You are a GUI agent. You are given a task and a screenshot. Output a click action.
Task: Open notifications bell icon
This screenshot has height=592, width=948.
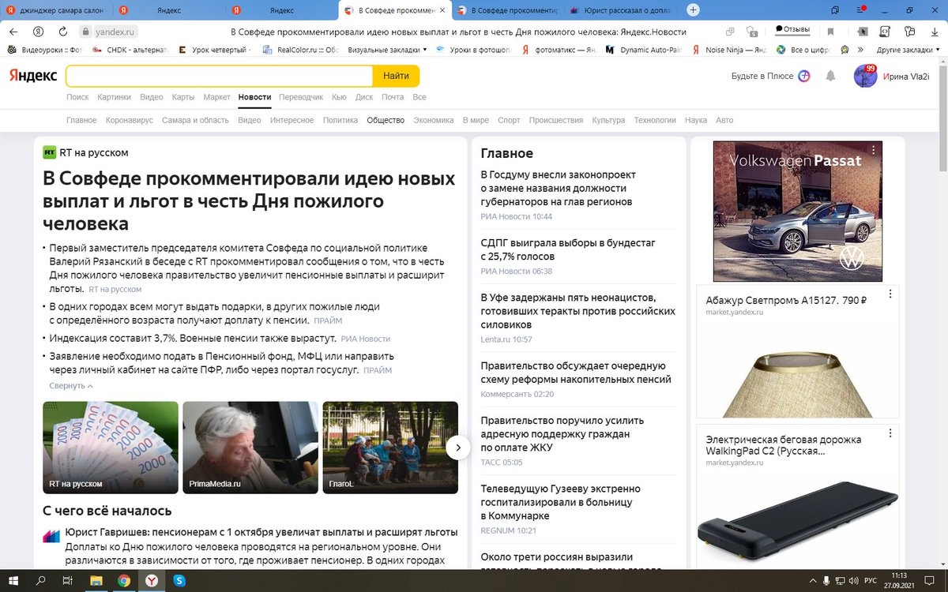pos(830,77)
